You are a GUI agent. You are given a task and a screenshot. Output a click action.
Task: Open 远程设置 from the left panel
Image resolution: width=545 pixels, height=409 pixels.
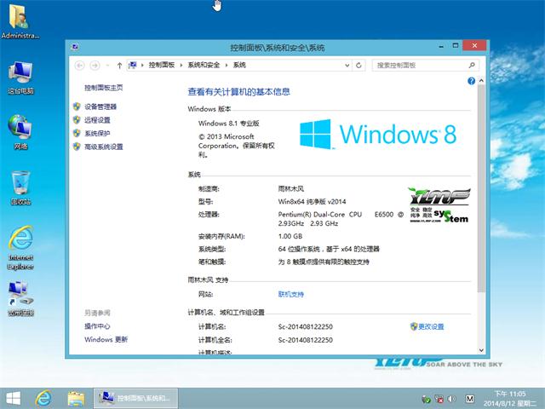tap(97, 120)
